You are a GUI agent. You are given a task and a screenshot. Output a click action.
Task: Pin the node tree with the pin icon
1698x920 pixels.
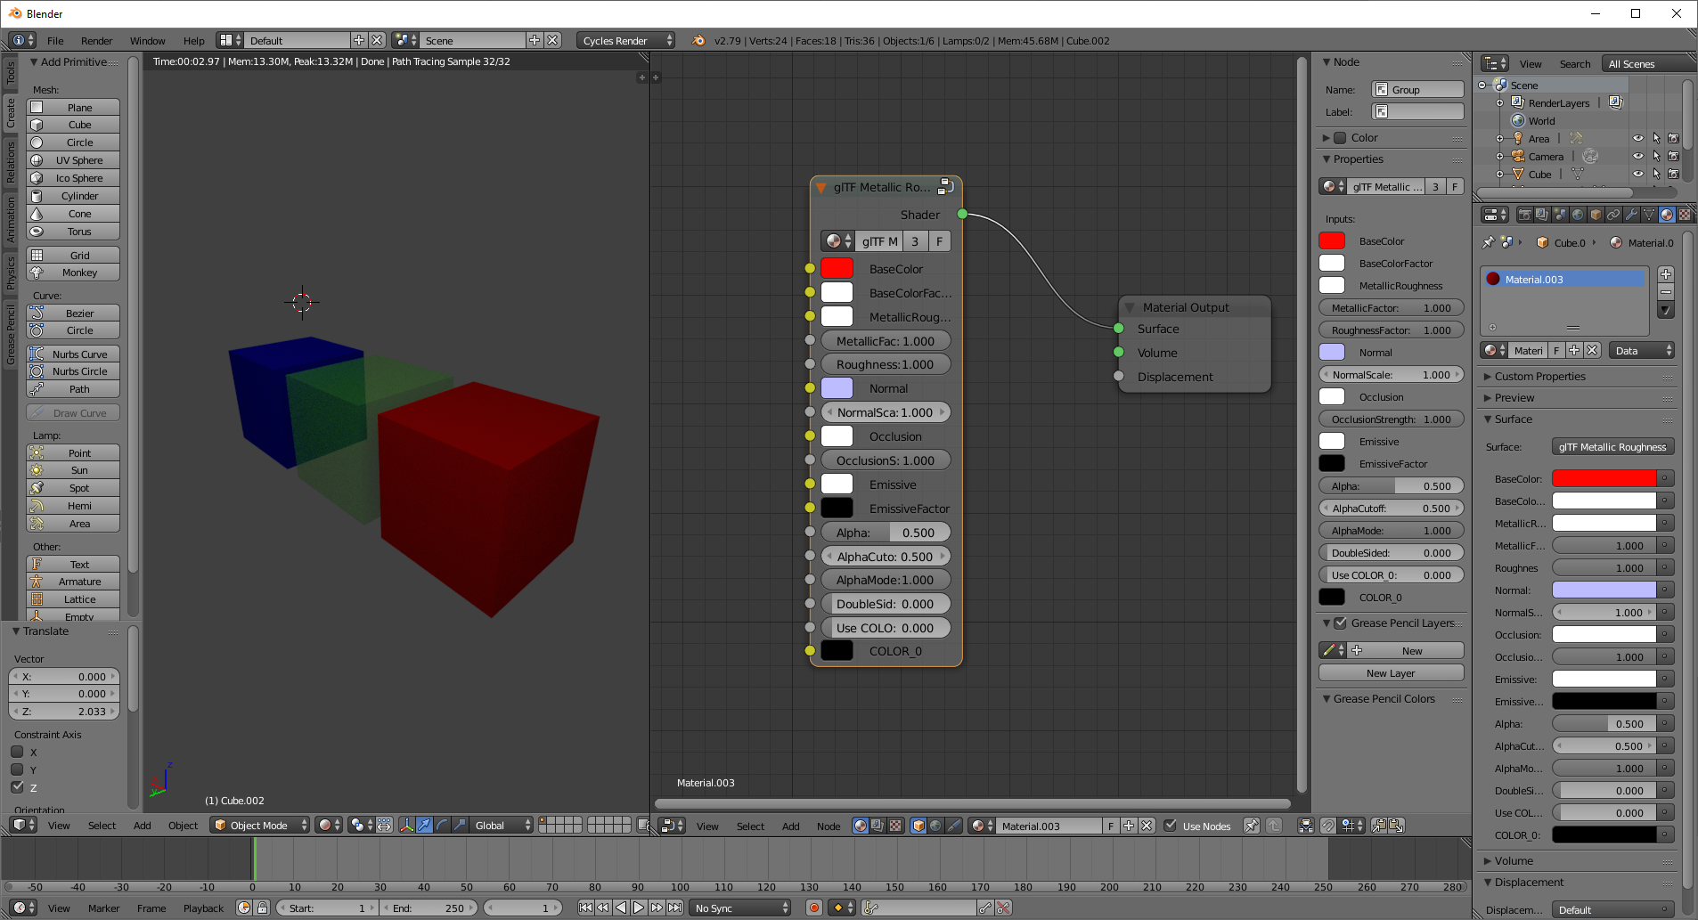(x=1252, y=826)
